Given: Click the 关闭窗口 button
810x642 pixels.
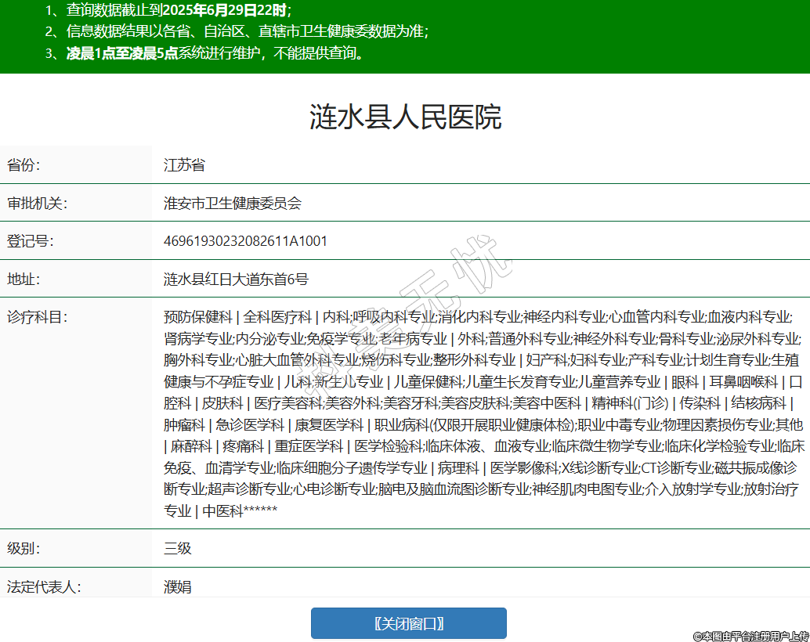Looking at the screenshot, I should [408, 623].
